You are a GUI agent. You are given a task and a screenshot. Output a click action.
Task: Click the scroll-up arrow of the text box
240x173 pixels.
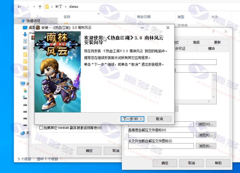(214, 75)
